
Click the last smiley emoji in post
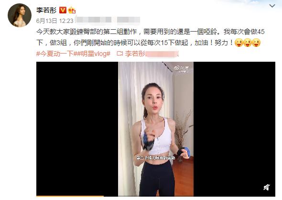click(256, 43)
